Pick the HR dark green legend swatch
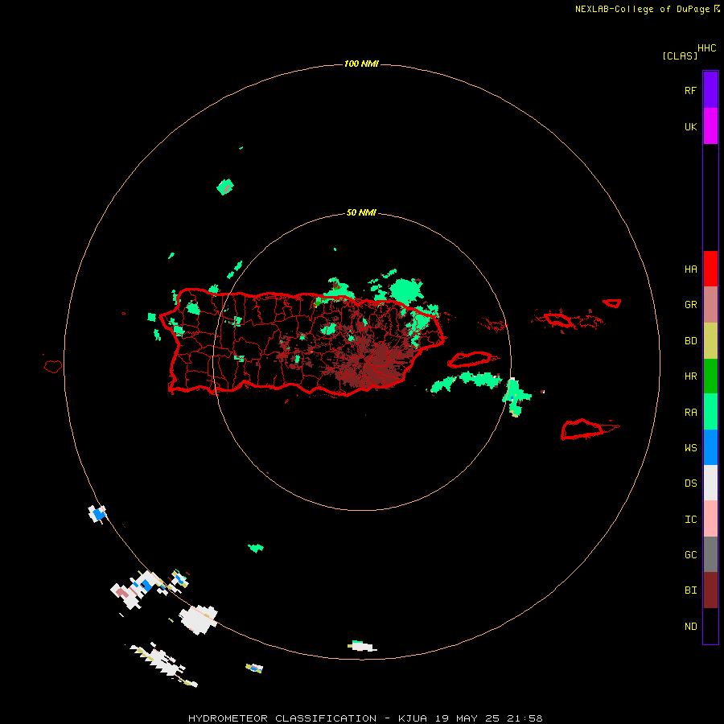The width and height of the screenshot is (724, 724). [x=710, y=376]
